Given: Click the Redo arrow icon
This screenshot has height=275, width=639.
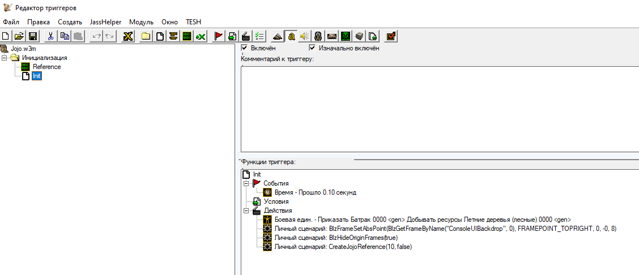Looking at the screenshot, I should (x=109, y=36).
